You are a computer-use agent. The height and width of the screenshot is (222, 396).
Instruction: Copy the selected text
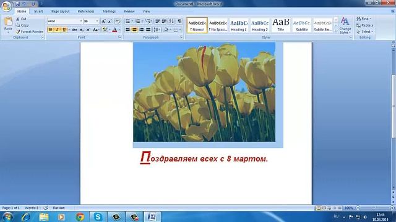(22, 25)
